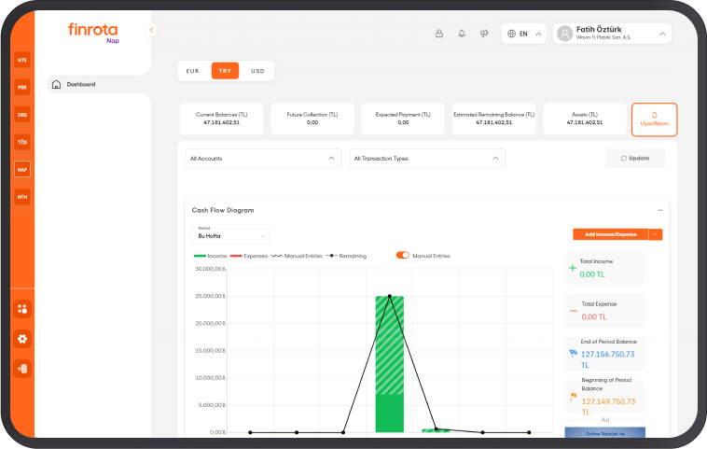Toggle Income series in chart legend
Viewport: 707px width, 449px height.
click(x=210, y=255)
